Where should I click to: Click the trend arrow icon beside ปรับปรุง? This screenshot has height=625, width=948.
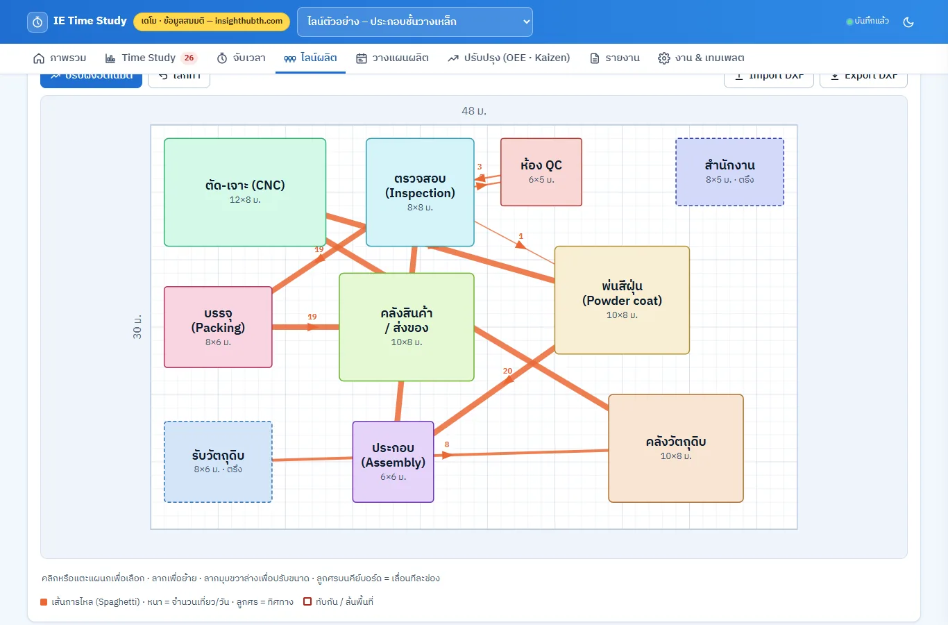click(x=453, y=58)
